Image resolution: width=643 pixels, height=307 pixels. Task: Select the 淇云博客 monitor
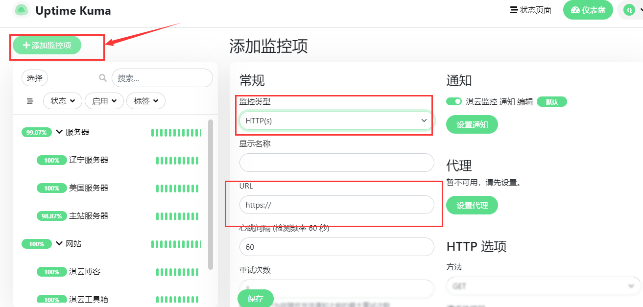(x=85, y=271)
